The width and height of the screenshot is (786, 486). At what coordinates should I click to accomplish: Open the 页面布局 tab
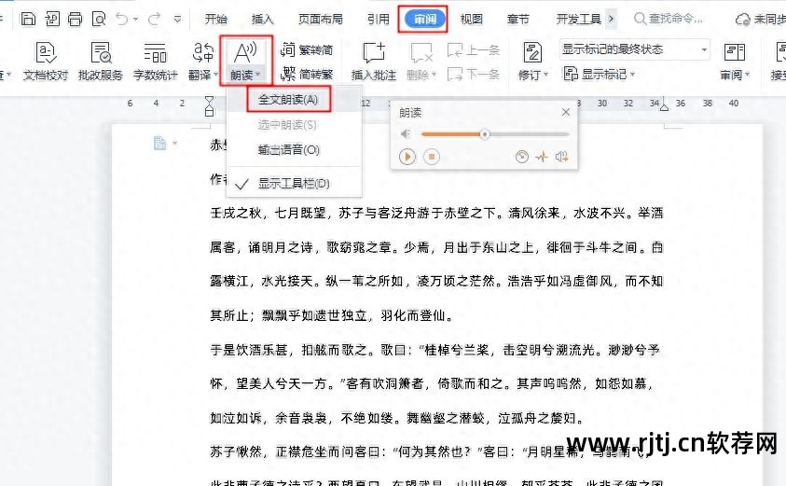point(321,19)
